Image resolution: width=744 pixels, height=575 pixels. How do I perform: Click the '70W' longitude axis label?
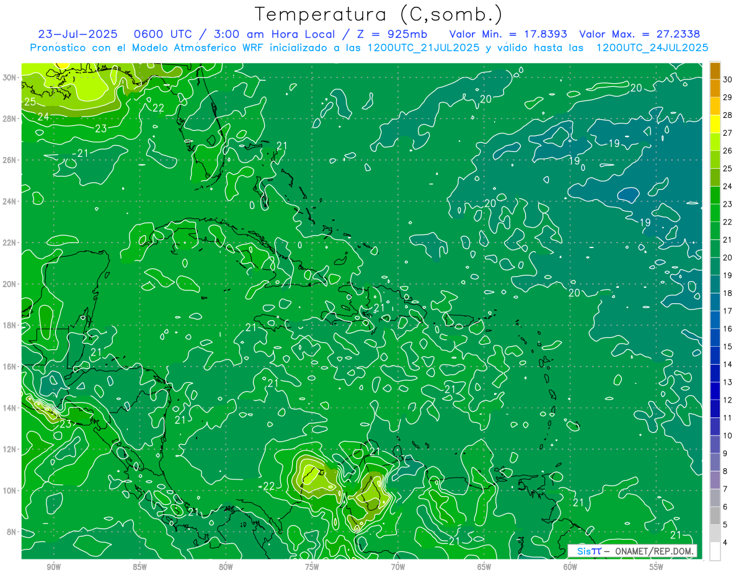click(x=398, y=567)
